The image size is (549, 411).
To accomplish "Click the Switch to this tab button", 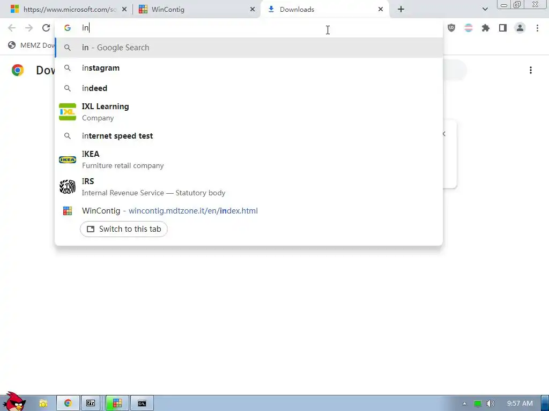I will click(x=124, y=229).
